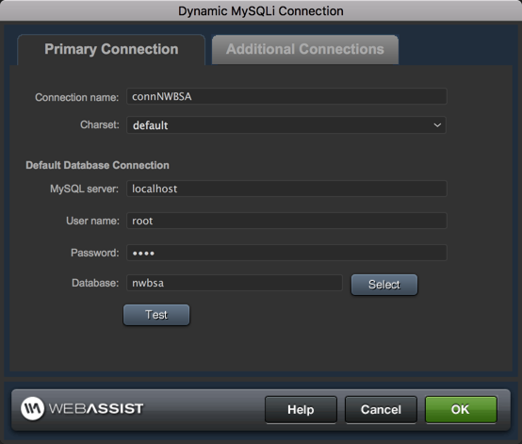Click the User name field containing root
This screenshot has height=444, width=522.
(286, 221)
